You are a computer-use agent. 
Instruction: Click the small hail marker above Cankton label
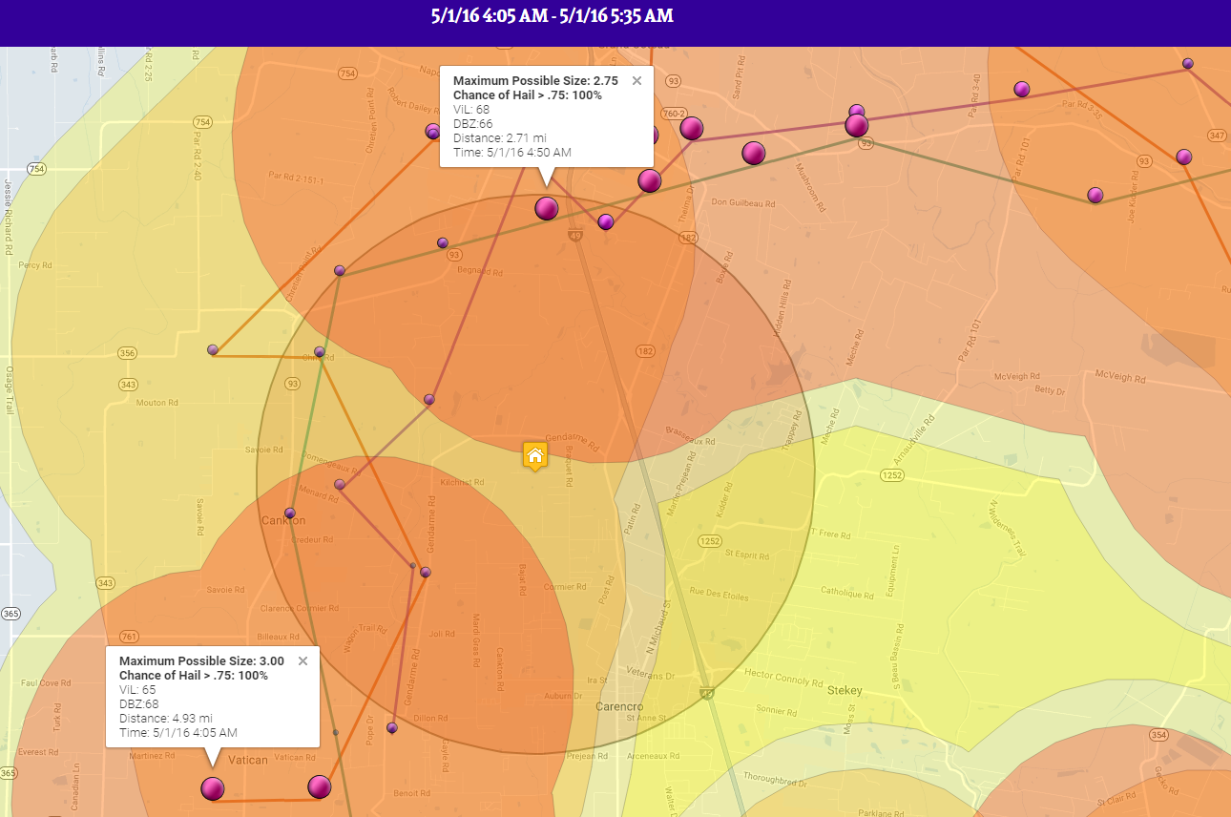[x=290, y=513]
